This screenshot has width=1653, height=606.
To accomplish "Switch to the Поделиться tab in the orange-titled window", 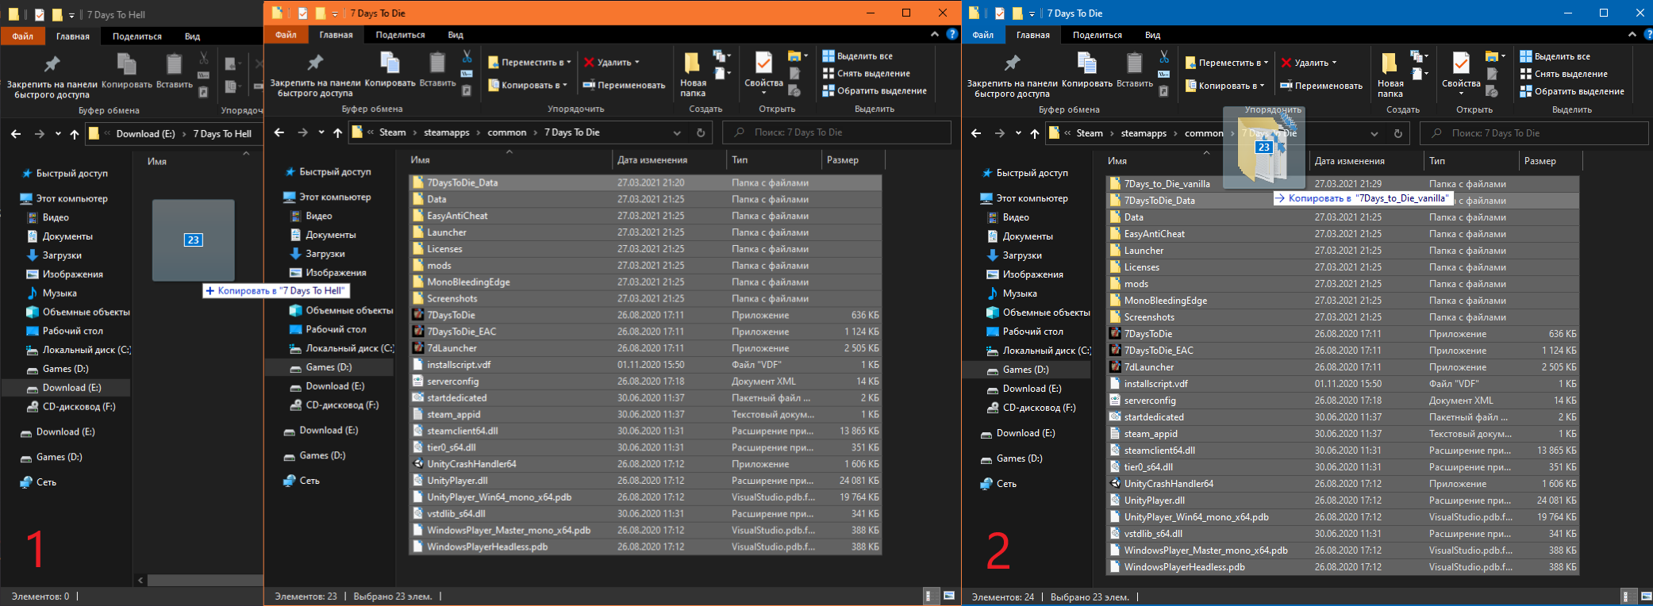I will tap(400, 35).
